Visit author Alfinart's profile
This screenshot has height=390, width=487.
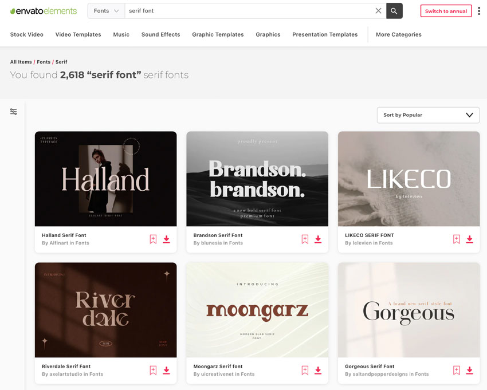tap(58, 243)
